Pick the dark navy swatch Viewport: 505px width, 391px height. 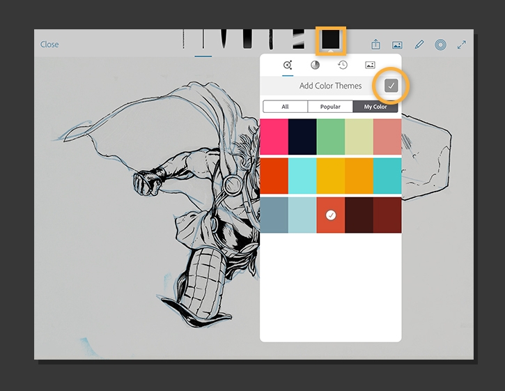point(302,137)
